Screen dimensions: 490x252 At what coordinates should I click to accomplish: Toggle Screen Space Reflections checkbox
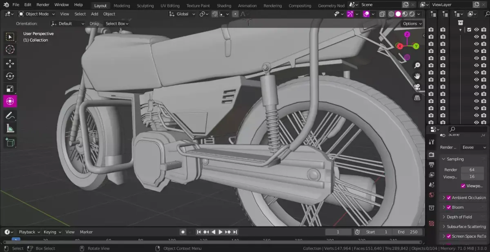449,236
